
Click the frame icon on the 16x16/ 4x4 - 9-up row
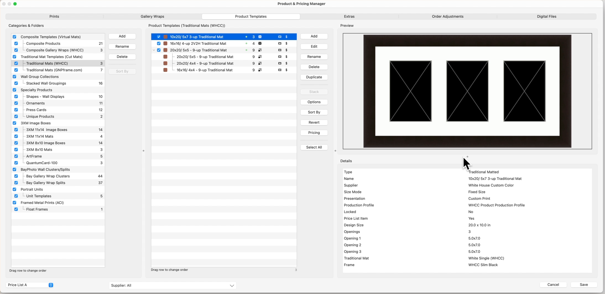pos(280,70)
